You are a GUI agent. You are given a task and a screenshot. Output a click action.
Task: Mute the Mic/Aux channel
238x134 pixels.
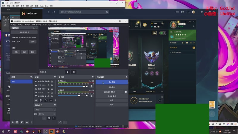pyautogui.click(x=87, y=86)
